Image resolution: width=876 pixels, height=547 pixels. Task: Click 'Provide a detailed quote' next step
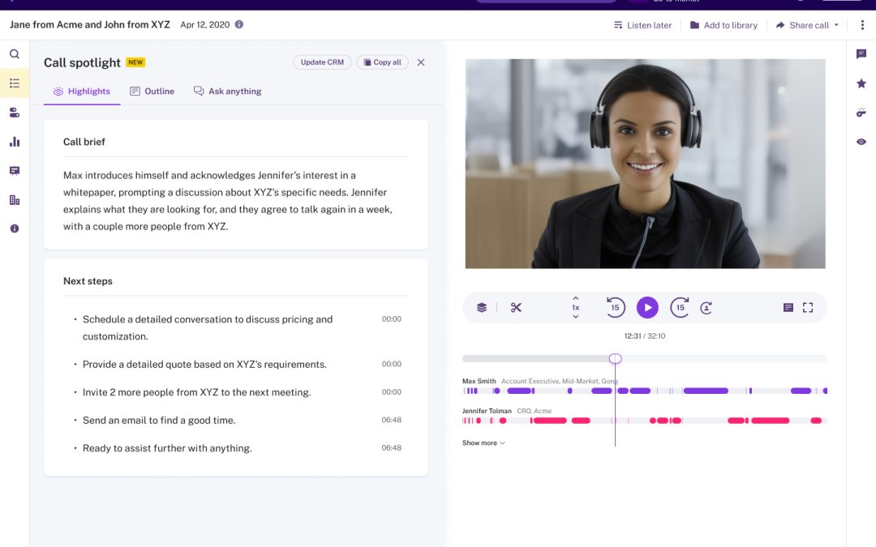(204, 364)
